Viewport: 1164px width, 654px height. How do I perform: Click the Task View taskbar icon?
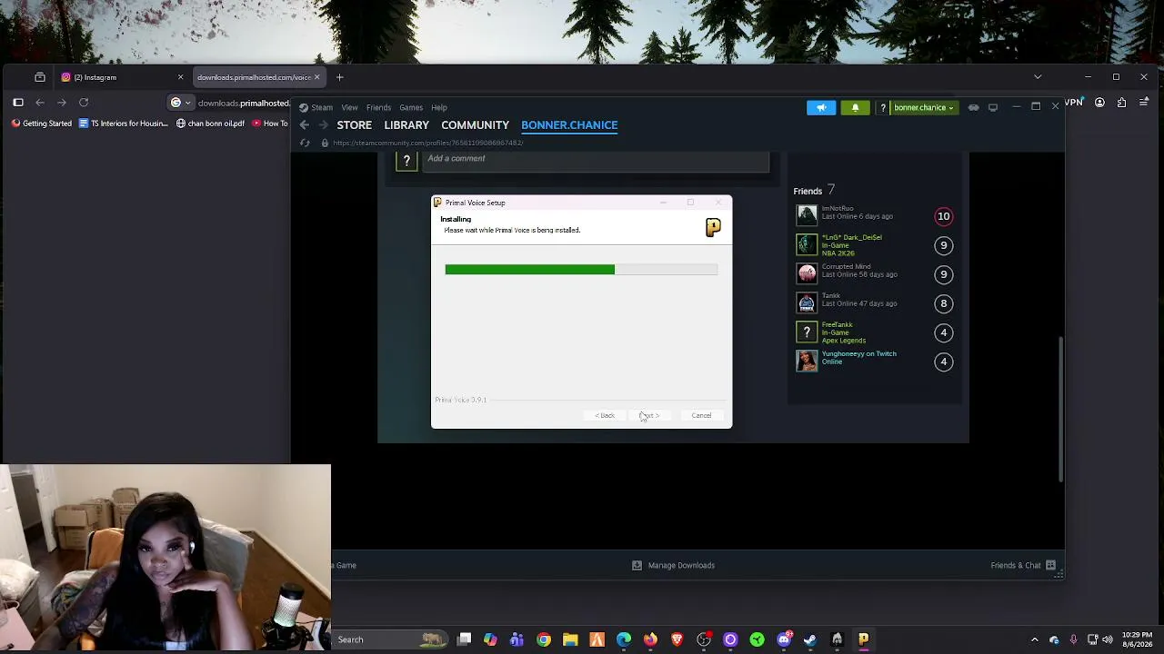tap(464, 639)
